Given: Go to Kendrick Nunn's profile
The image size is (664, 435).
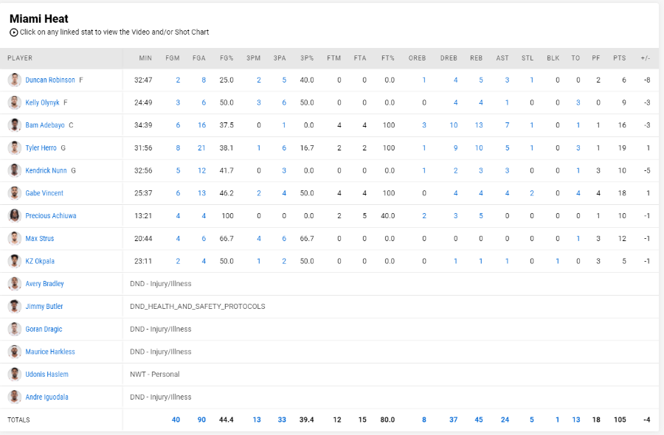Looking at the screenshot, I should (46, 170).
